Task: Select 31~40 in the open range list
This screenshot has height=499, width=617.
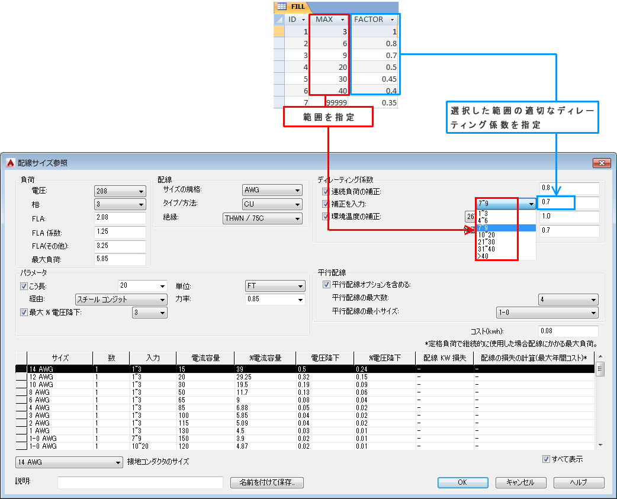Action: 506,249
